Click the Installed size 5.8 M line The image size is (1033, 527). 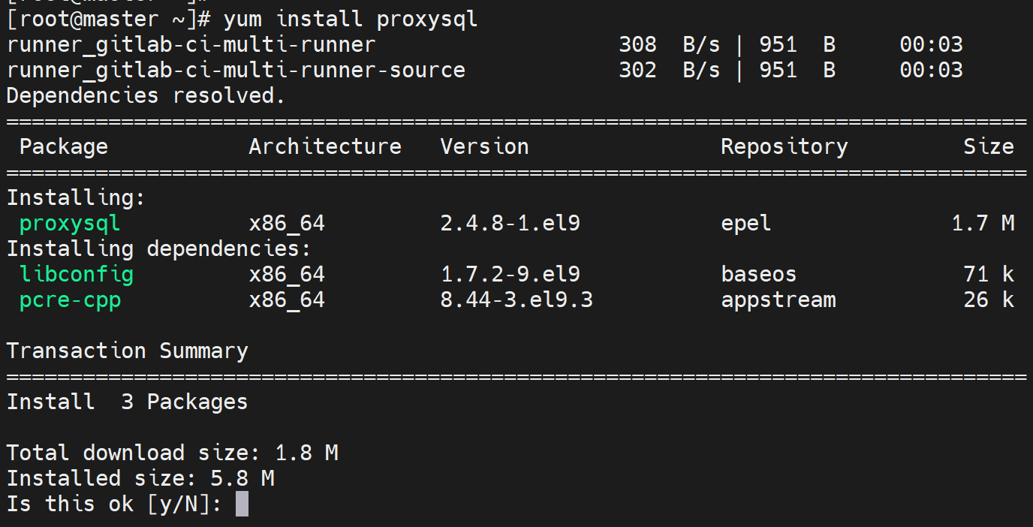point(140,478)
